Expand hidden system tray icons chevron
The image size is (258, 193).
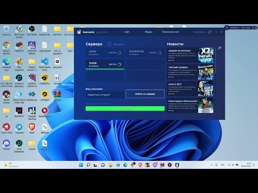212,165
